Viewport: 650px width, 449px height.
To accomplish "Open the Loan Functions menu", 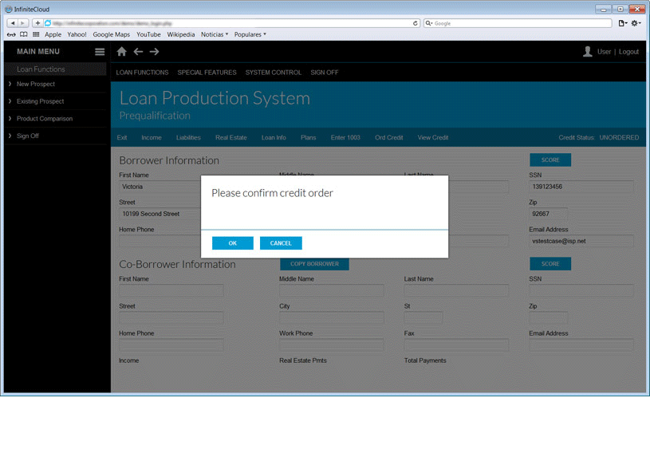I will point(142,73).
